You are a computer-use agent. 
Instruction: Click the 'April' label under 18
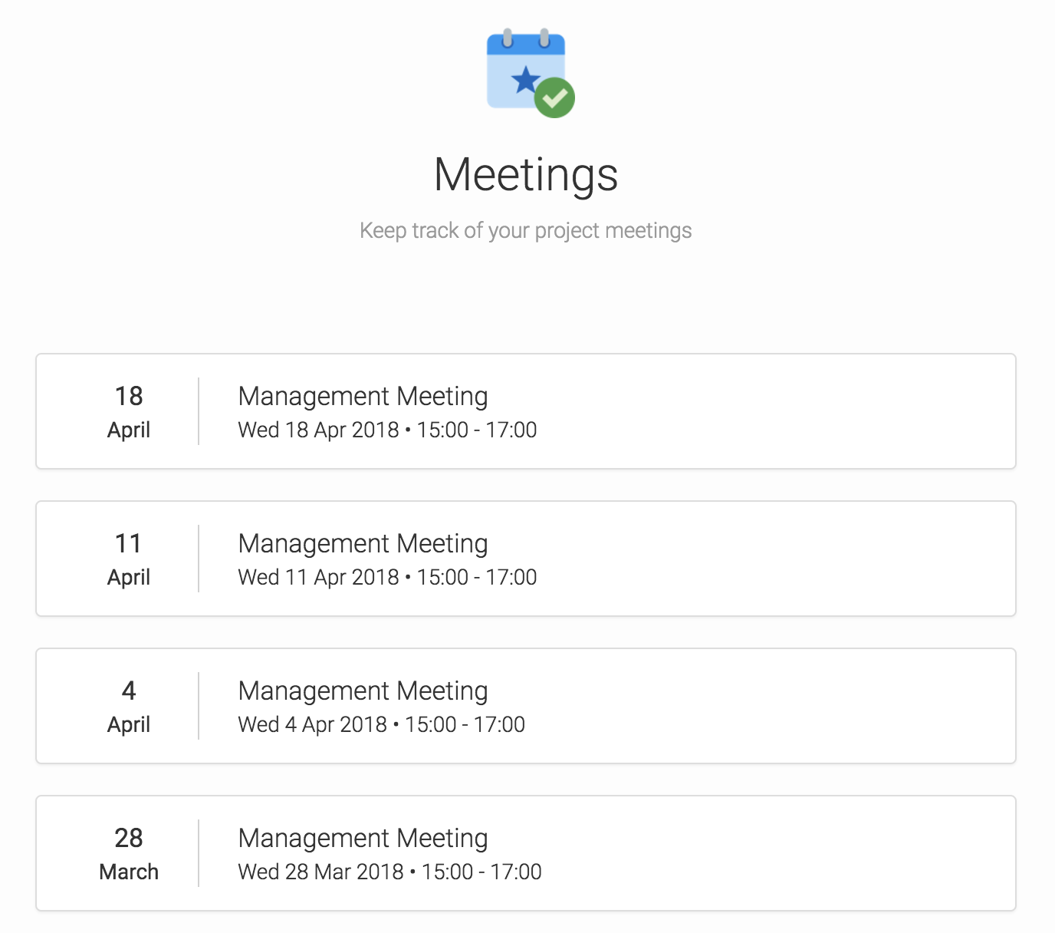[x=129, y=430]
